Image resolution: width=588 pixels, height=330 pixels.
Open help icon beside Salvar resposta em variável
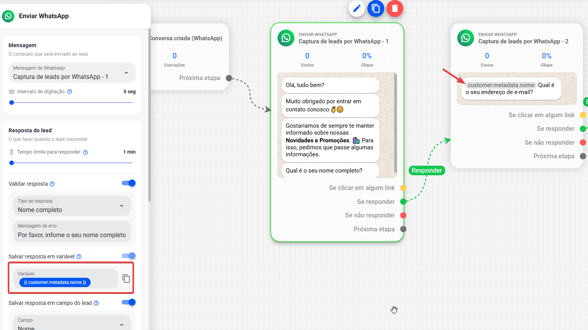79,256
